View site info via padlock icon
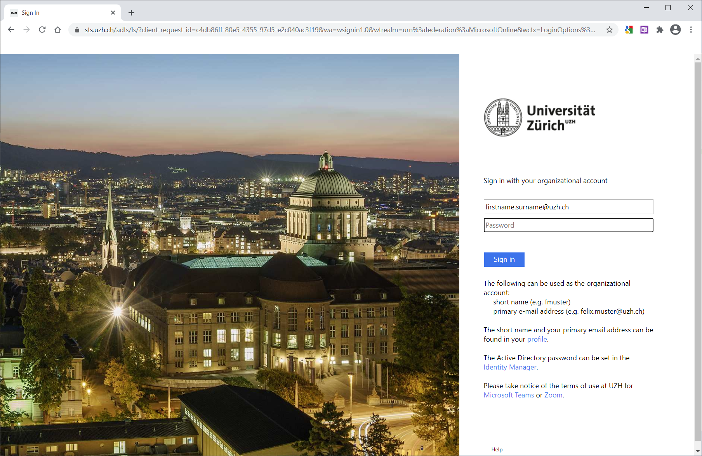 pyautogui.click(x=77, y=30)
